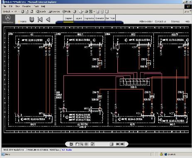Click the browser Forward arrow

coord(16,12)
